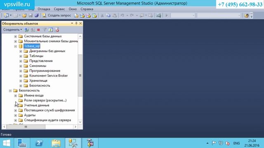Select the 1cbase_sql database item
264x148 pixels.
pyautogui.click(x=32, y=46)
